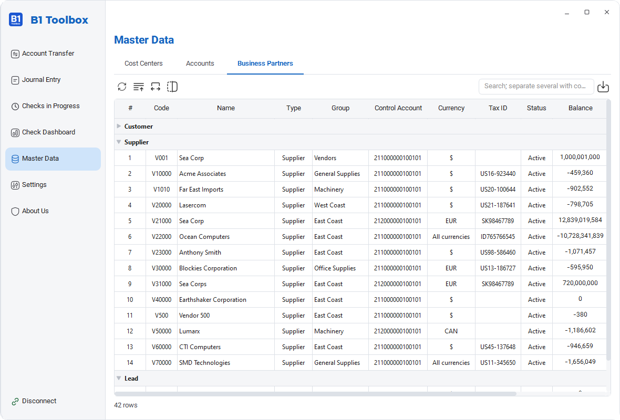This screenshot has height=420, width=620.
Task: Sort by the Control Account column header
Action: [x=398, y=108]
